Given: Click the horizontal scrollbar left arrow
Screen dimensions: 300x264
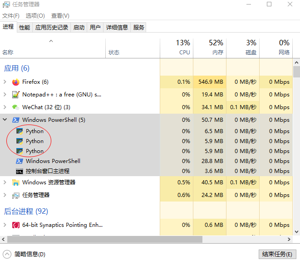Looking at the screenshot, I should 3,240.
